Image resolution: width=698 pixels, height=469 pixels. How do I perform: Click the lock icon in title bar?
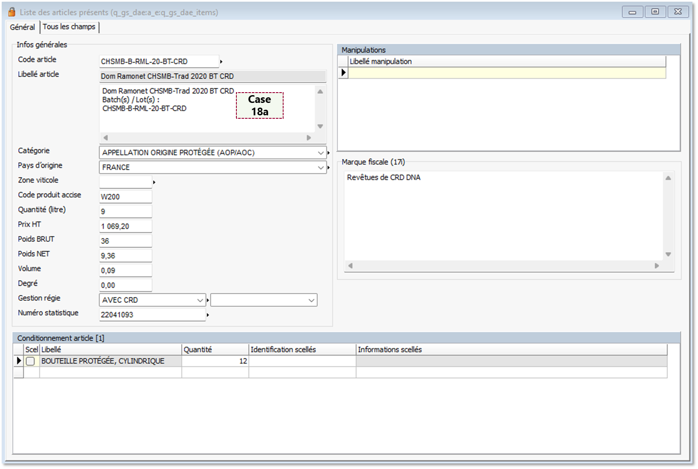tap(12, 12)
